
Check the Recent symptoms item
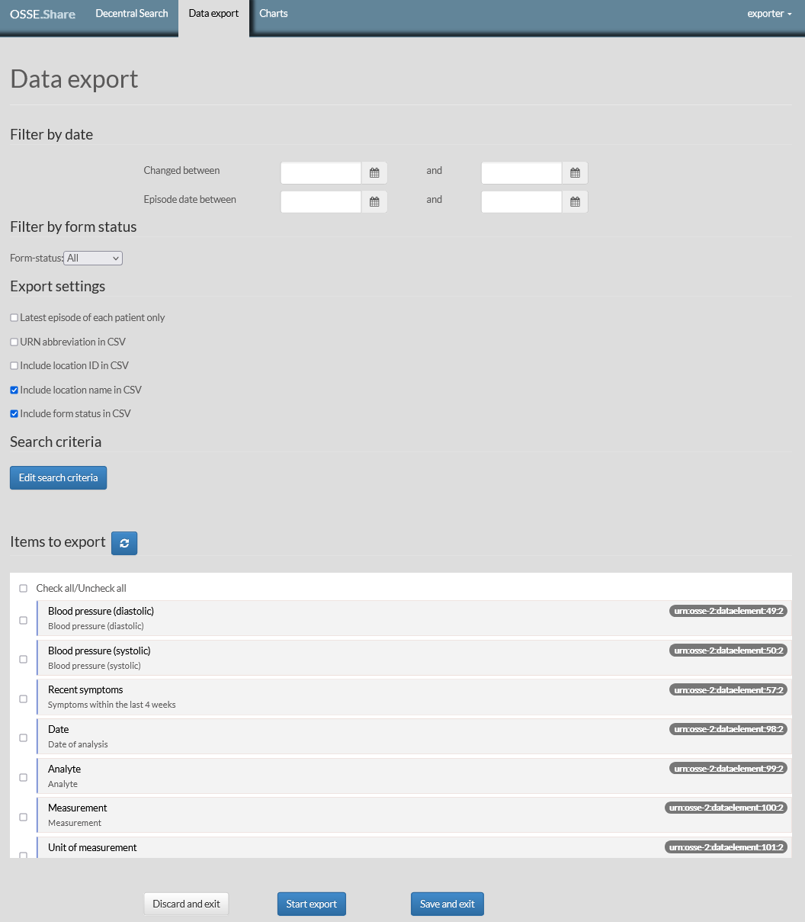(23, 699)
